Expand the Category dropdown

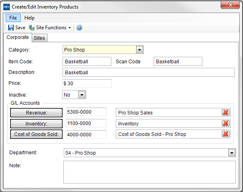click(139, 50)
